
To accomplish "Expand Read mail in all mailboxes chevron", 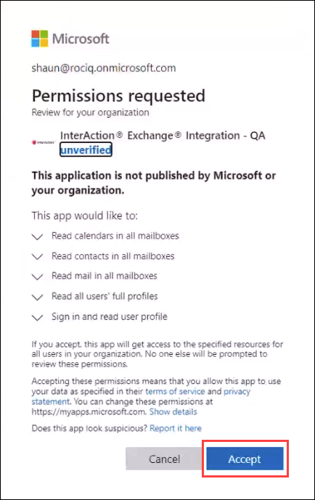I will click(37, 276).
